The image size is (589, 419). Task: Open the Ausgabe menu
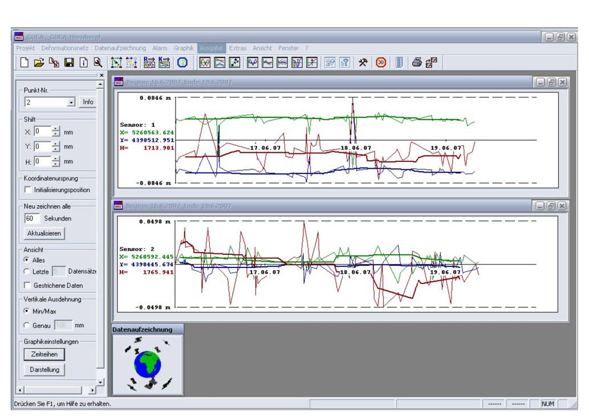tap(211, 48)
